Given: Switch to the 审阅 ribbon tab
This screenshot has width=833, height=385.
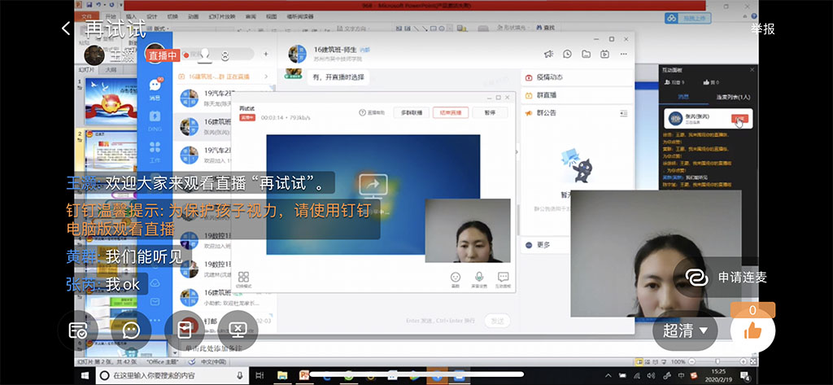Looking at the screenshot, I should [251, 16].
